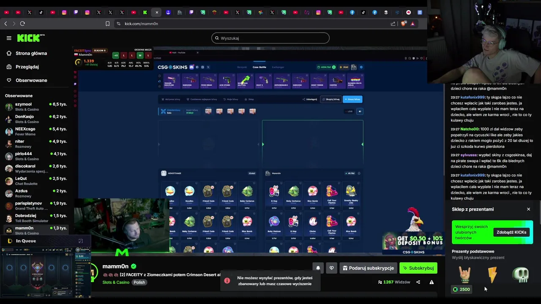Share the stream via share icon
The height and width of the screenshot is (304, 541).
pyautogui.click(x=418, y=282)
